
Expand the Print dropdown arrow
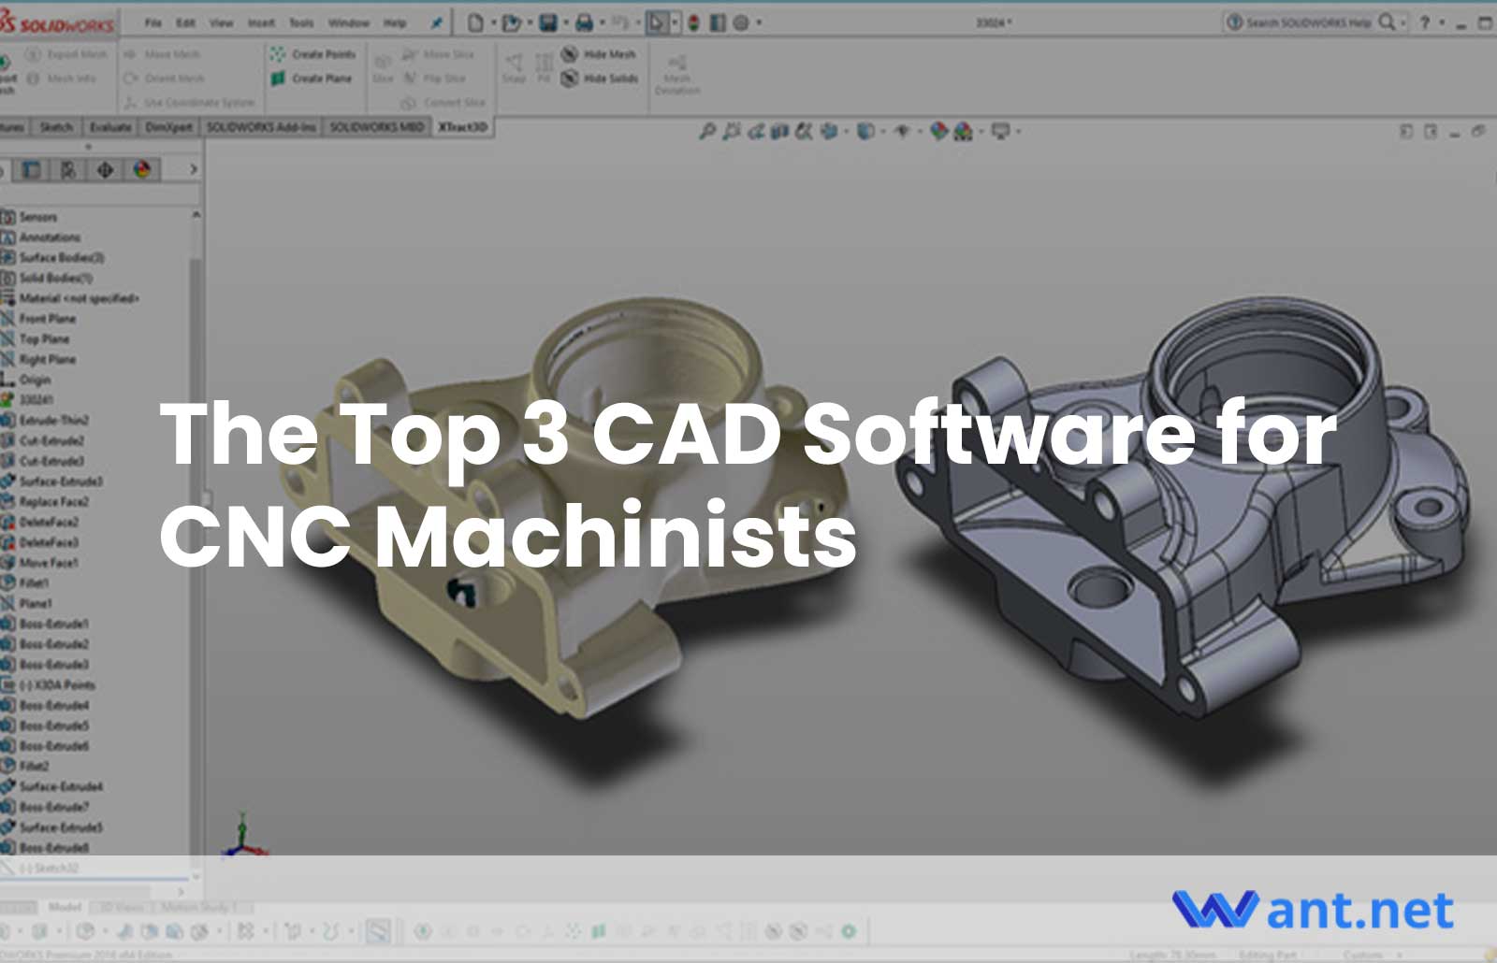pos(602,23)
